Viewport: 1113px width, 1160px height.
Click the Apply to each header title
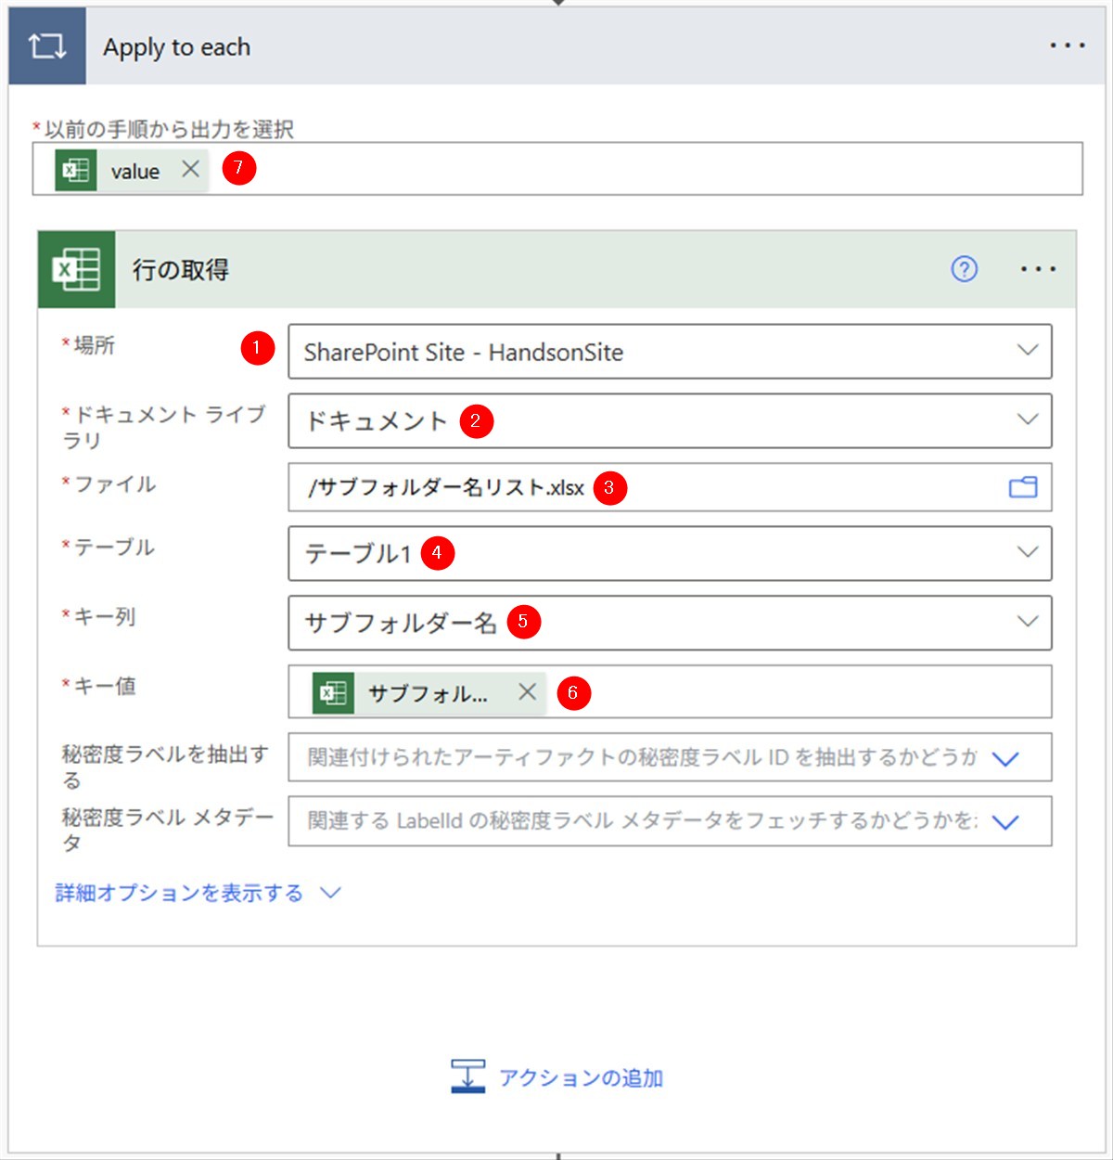point(176,46)
